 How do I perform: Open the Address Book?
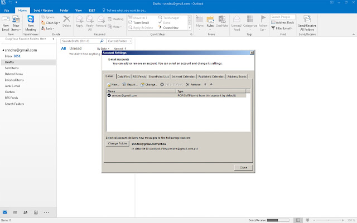pos(283,22)
